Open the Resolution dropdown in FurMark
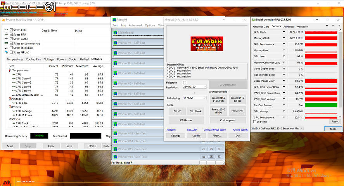The width and height of the screenshot is (344, 186). [195, 87]
